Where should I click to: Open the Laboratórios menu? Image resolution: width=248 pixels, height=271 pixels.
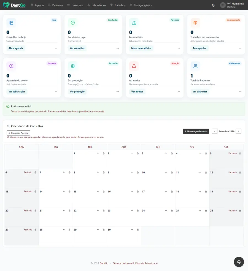click(97, 5)
